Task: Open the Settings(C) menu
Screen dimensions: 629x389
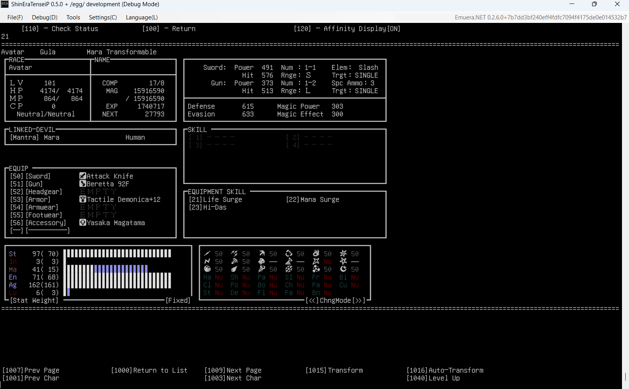Action: [103, 17]
